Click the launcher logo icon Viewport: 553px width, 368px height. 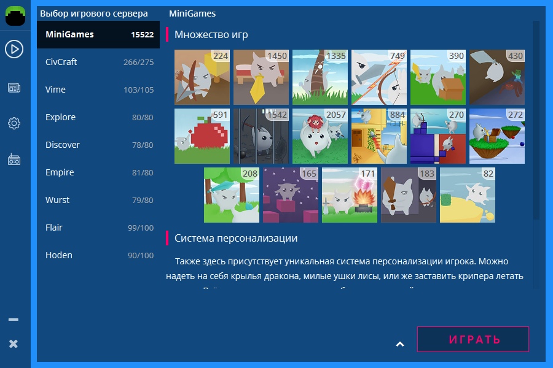tap(15, 15)
